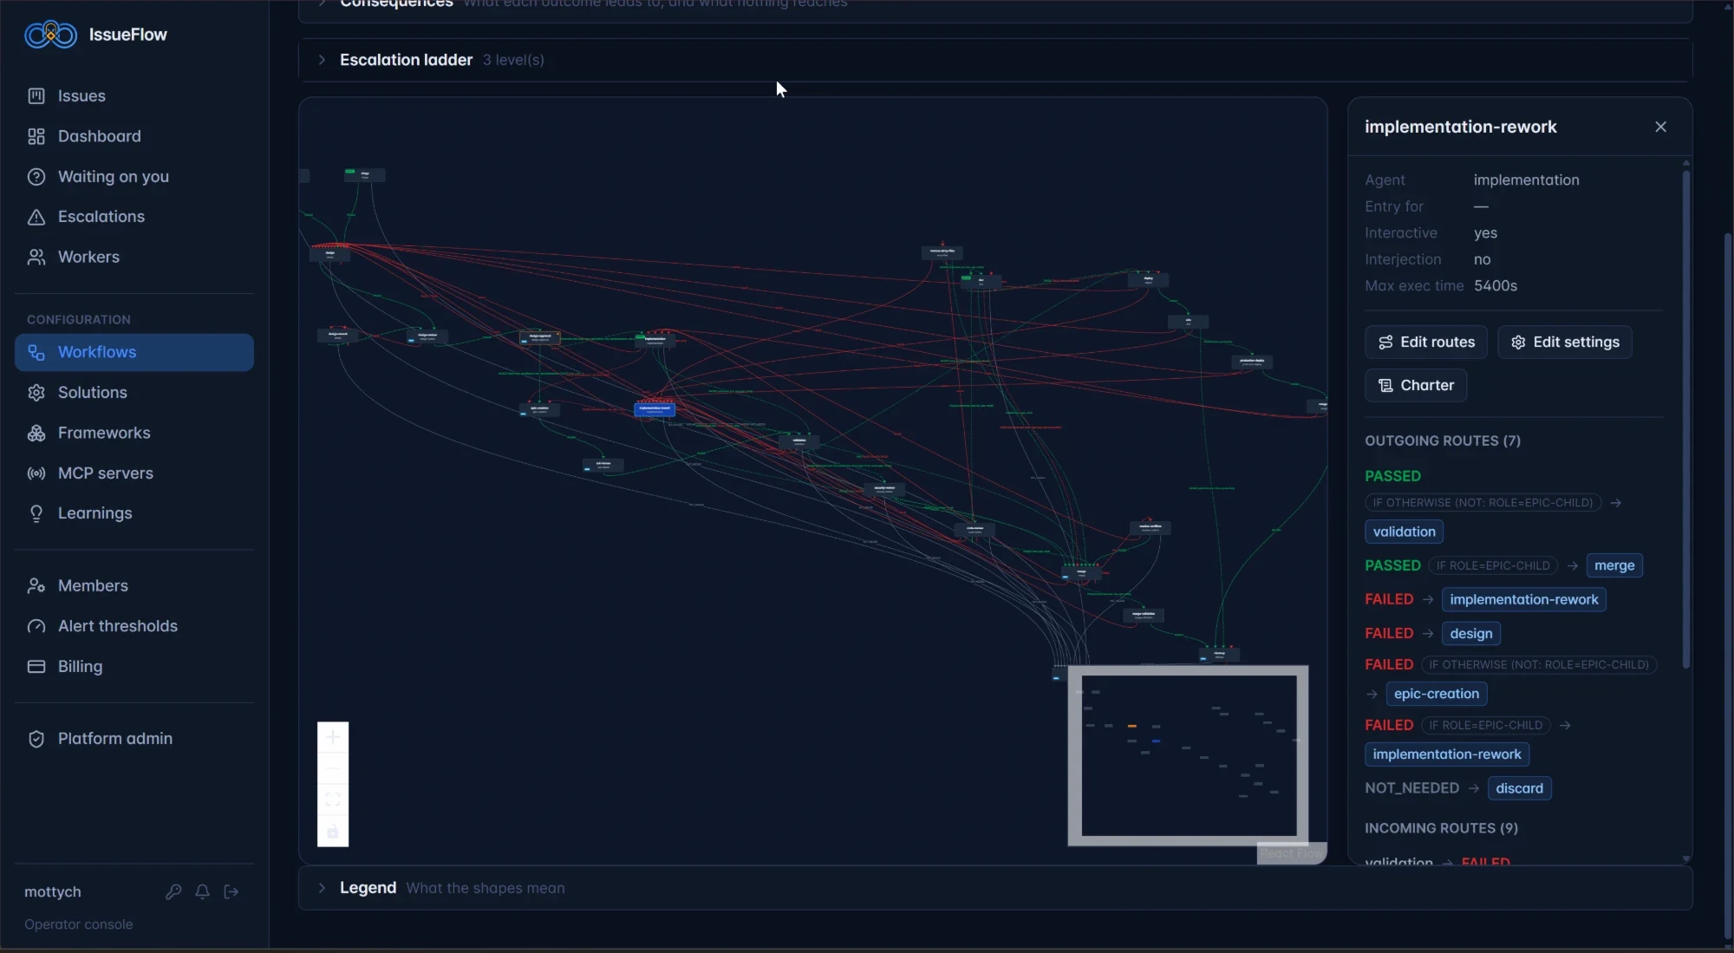The width and height of the screenshot is (1734, 953).
Task: Click the sign out icon
Action: (231, 892)
